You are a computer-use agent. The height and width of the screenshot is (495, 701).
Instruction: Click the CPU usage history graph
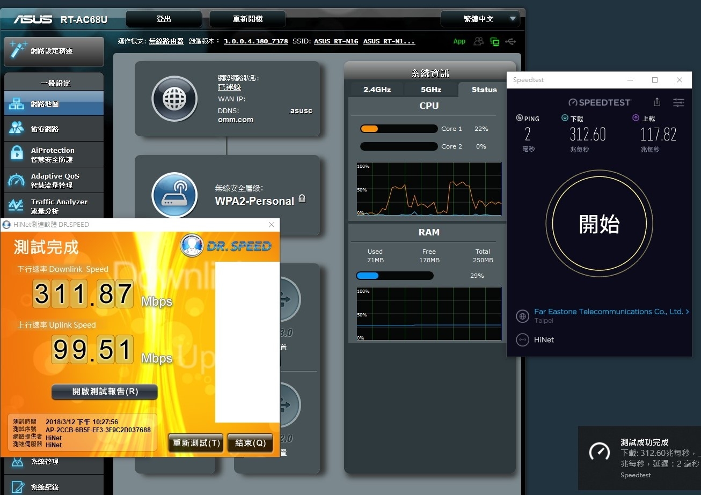click(429, 189)
